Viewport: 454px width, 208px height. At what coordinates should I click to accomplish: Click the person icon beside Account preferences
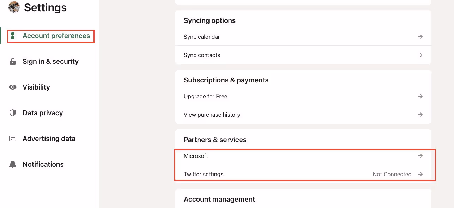(13, 36)
